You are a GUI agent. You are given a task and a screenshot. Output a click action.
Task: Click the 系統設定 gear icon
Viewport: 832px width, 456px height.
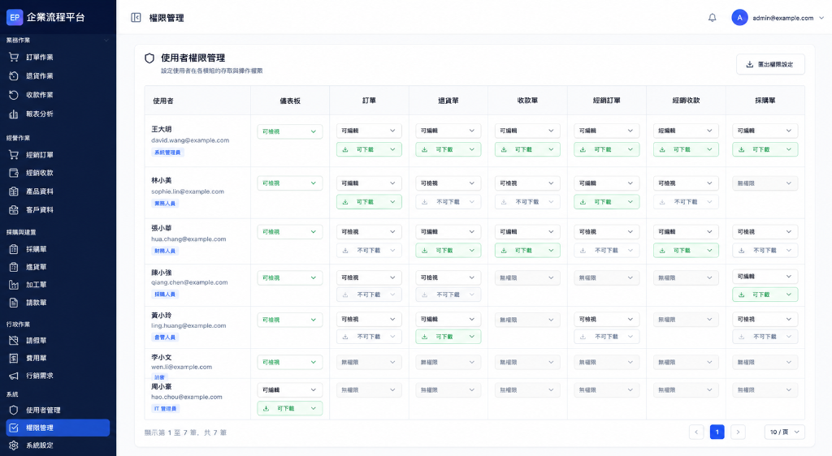pyautogui.click(x=14, y=445)
